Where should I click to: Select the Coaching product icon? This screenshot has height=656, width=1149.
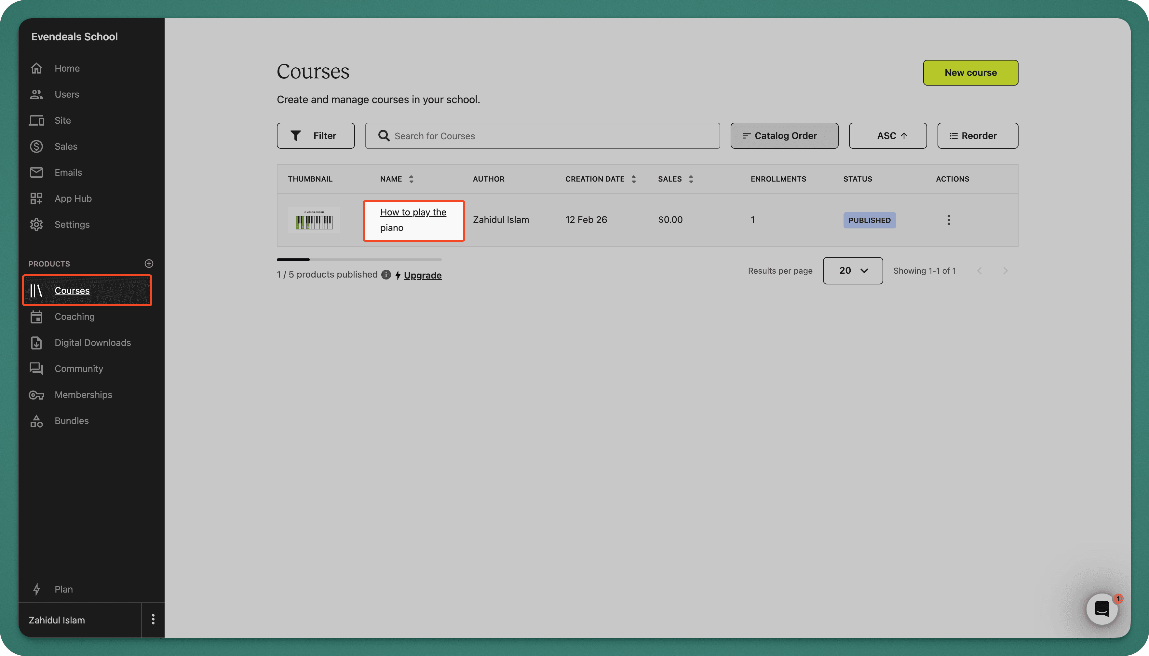[x=36, y=317]
